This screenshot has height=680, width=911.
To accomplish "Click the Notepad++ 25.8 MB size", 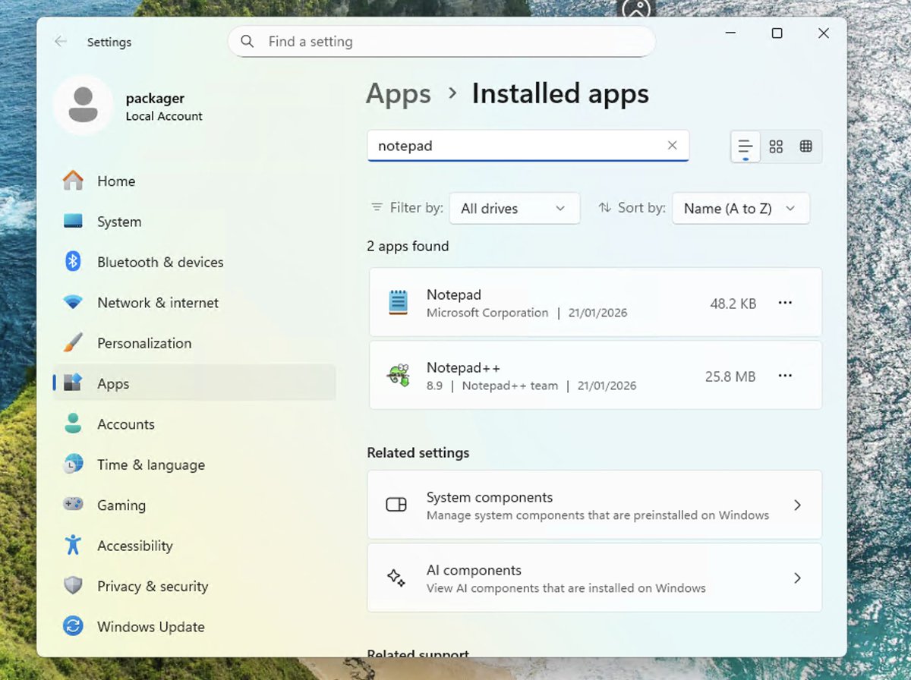I will [x=730, y=376].
